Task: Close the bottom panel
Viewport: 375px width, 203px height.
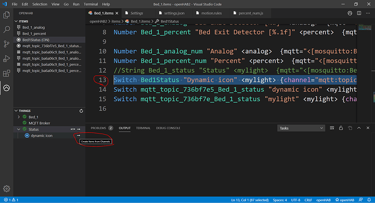Action: coord(368,128)
